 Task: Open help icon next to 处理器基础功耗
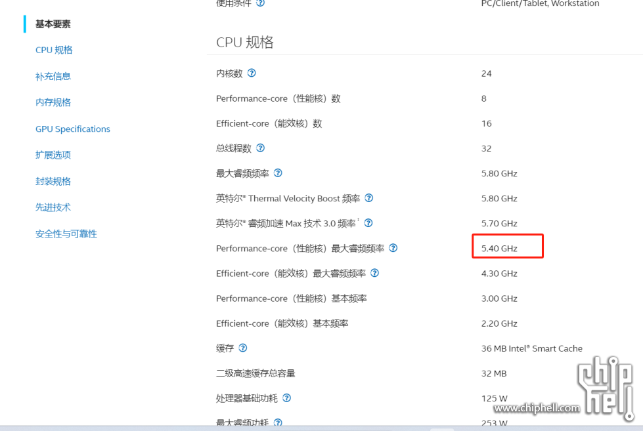click(x=287, y=398)
